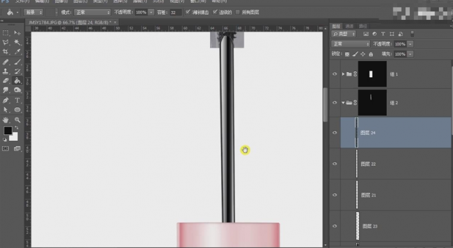Select the Rectangular Marquee tool
The width and height of the screenshot is (453, 248).
point(6,33)
